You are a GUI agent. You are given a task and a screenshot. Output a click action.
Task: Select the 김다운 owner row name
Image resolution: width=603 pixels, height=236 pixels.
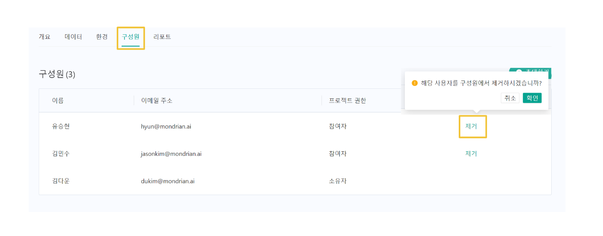pyautogui.click(x=61, y=181)
